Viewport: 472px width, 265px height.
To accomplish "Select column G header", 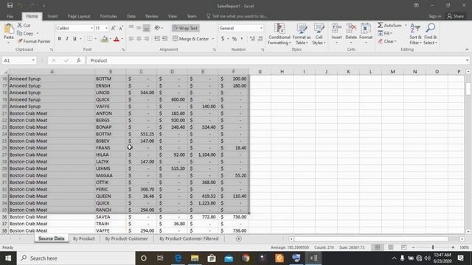I will (260, 71).
